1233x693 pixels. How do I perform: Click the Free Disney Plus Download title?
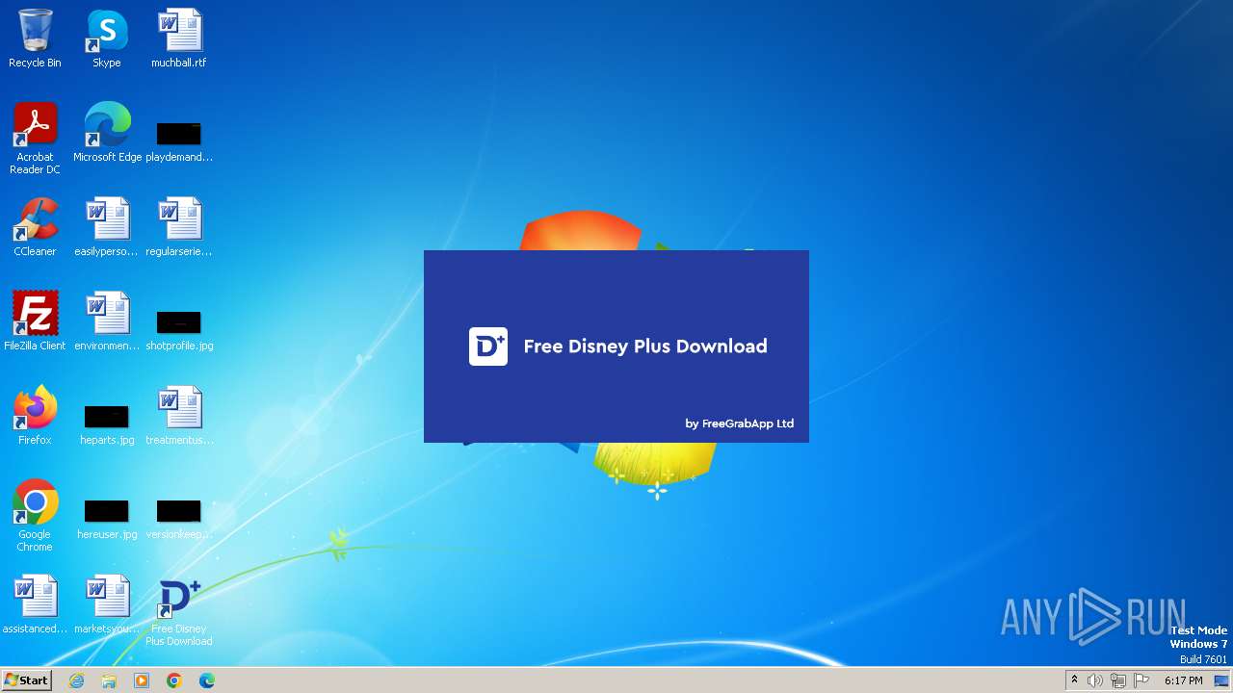coord(645,346)
